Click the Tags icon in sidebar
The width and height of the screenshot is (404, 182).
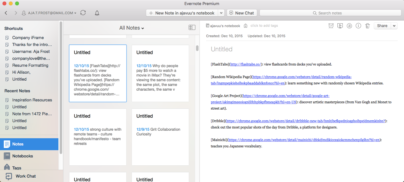coord(7,168)
